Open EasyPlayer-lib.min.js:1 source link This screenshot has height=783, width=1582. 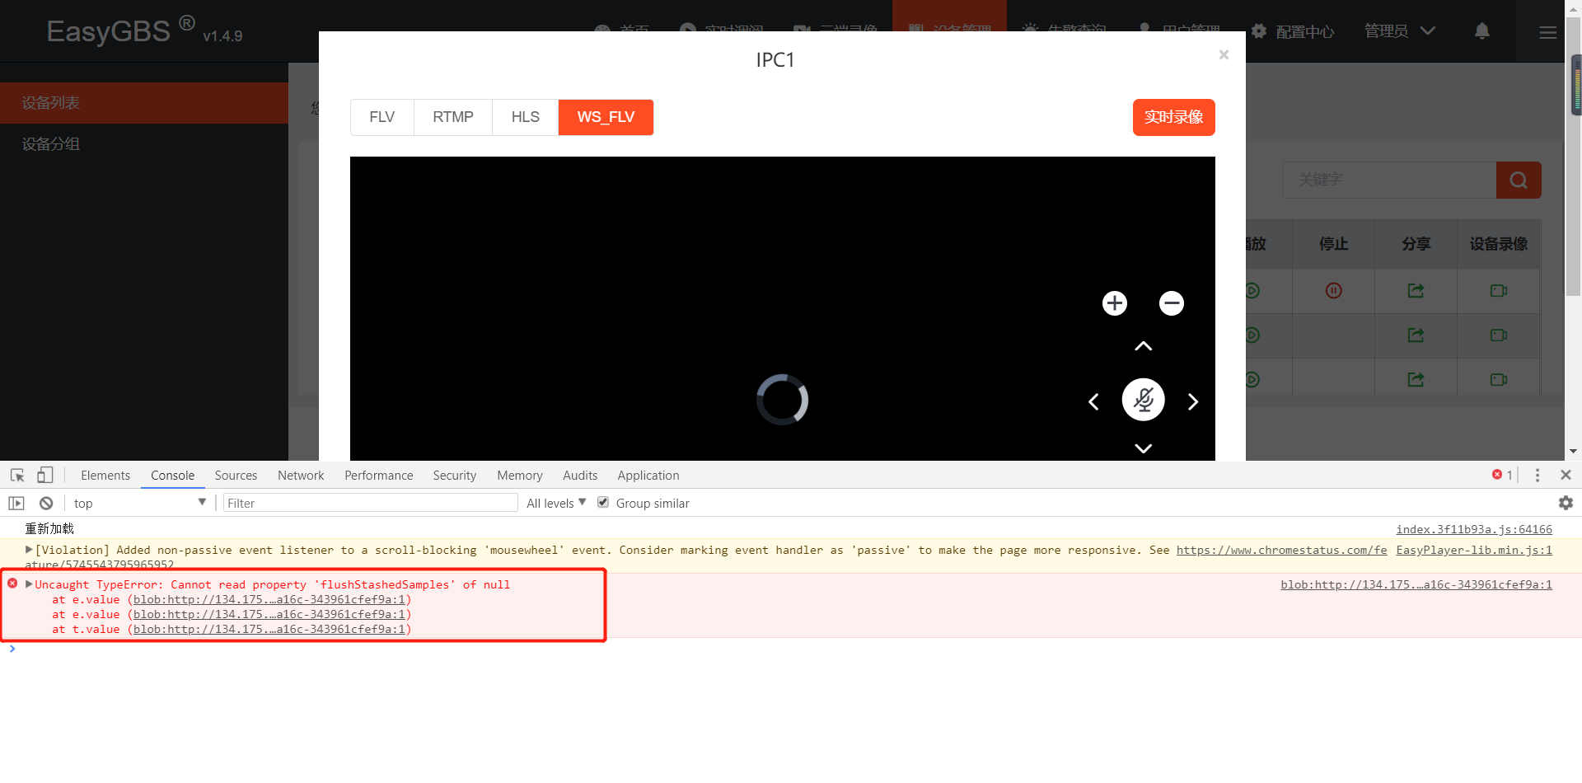[x=1474, y=550]
